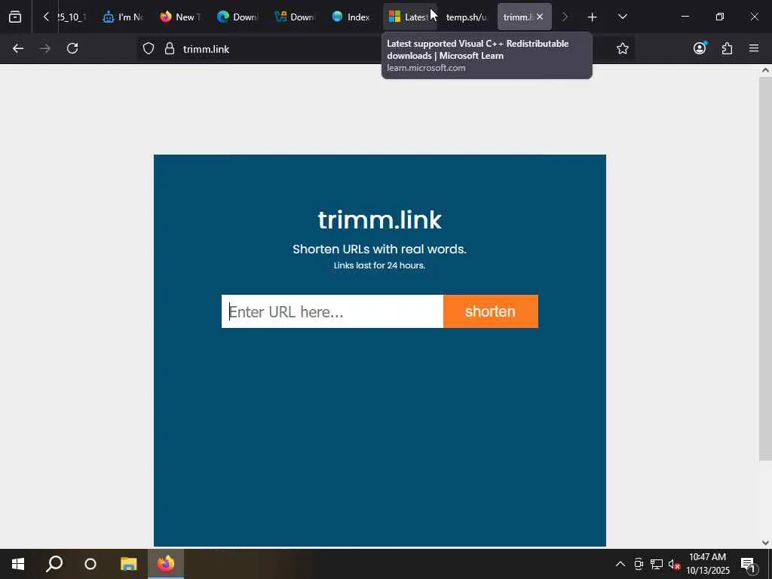This screenshot has height=579, width=772.
Task: Open a new tab with plus button
Action: [x=592, y=17]
